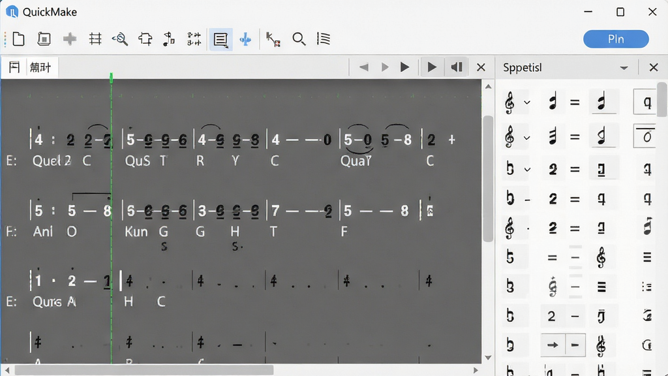Open the zoom magnifier with arrow tool
668x376 pixels.
point(120,39)
